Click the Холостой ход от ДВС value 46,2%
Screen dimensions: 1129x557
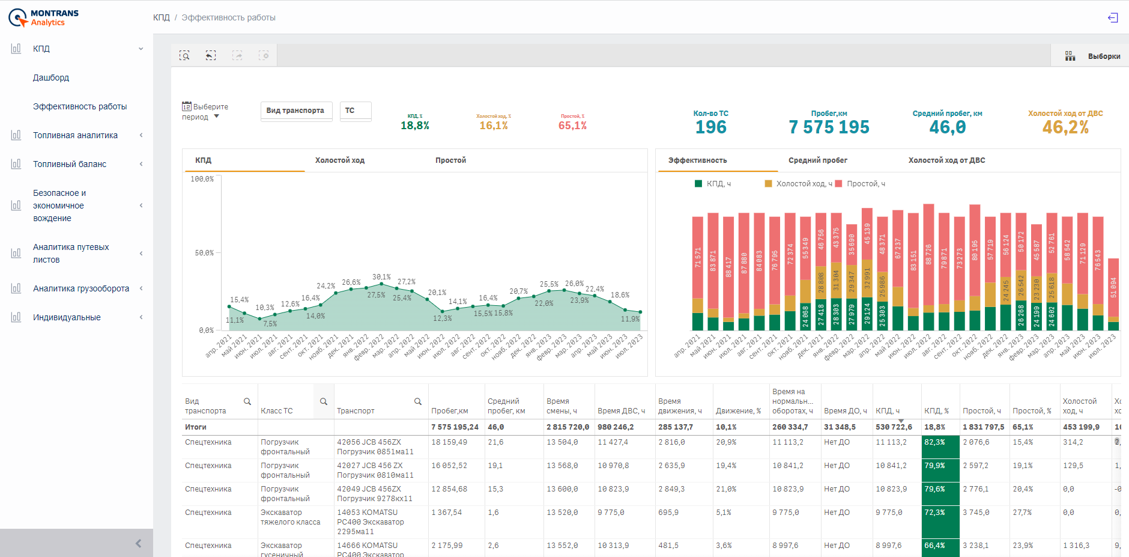coord(1066,127)
